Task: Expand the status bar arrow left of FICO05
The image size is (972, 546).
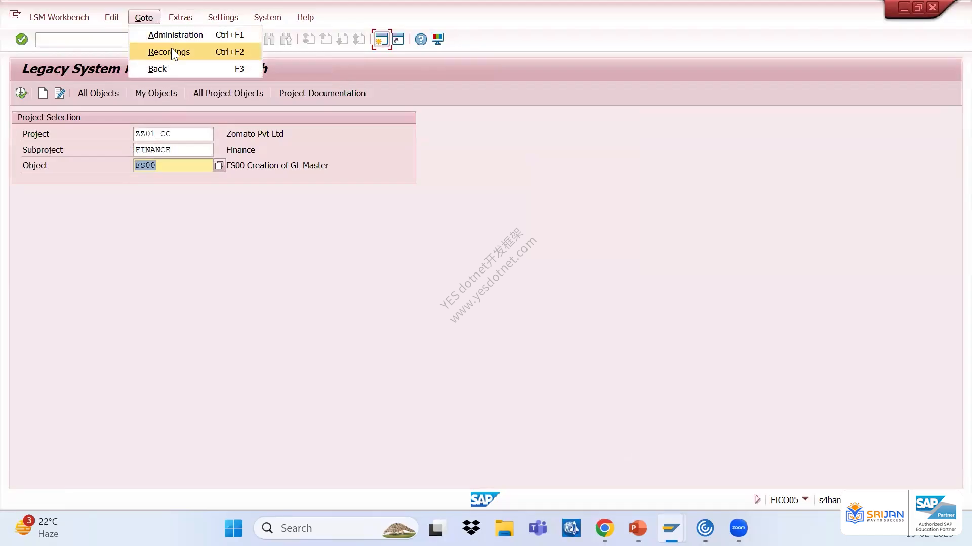Action: [x=757, y=499]
